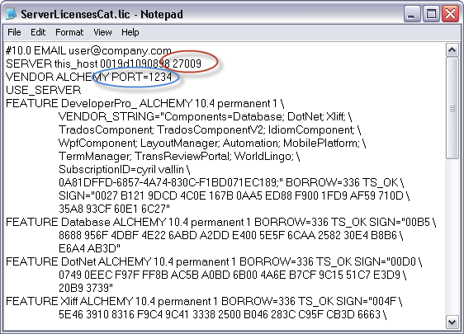Place cursor in the SERVER this_host line
The height and width of the screenshot is (334, 464).
(103, 64)
